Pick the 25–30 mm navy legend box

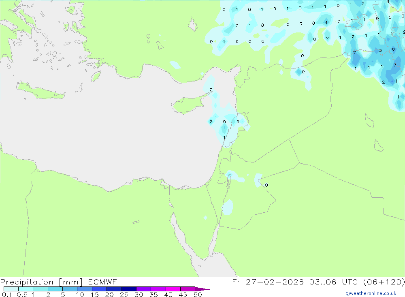[129, 289]
